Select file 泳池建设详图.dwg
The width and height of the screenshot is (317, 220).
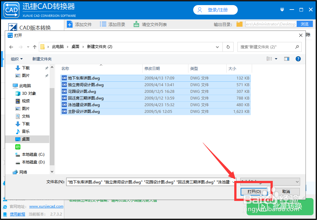[155, 105]
